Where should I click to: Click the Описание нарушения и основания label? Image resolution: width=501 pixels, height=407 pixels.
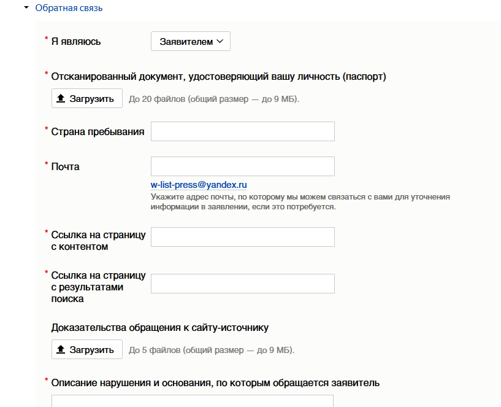pos(215,382)
